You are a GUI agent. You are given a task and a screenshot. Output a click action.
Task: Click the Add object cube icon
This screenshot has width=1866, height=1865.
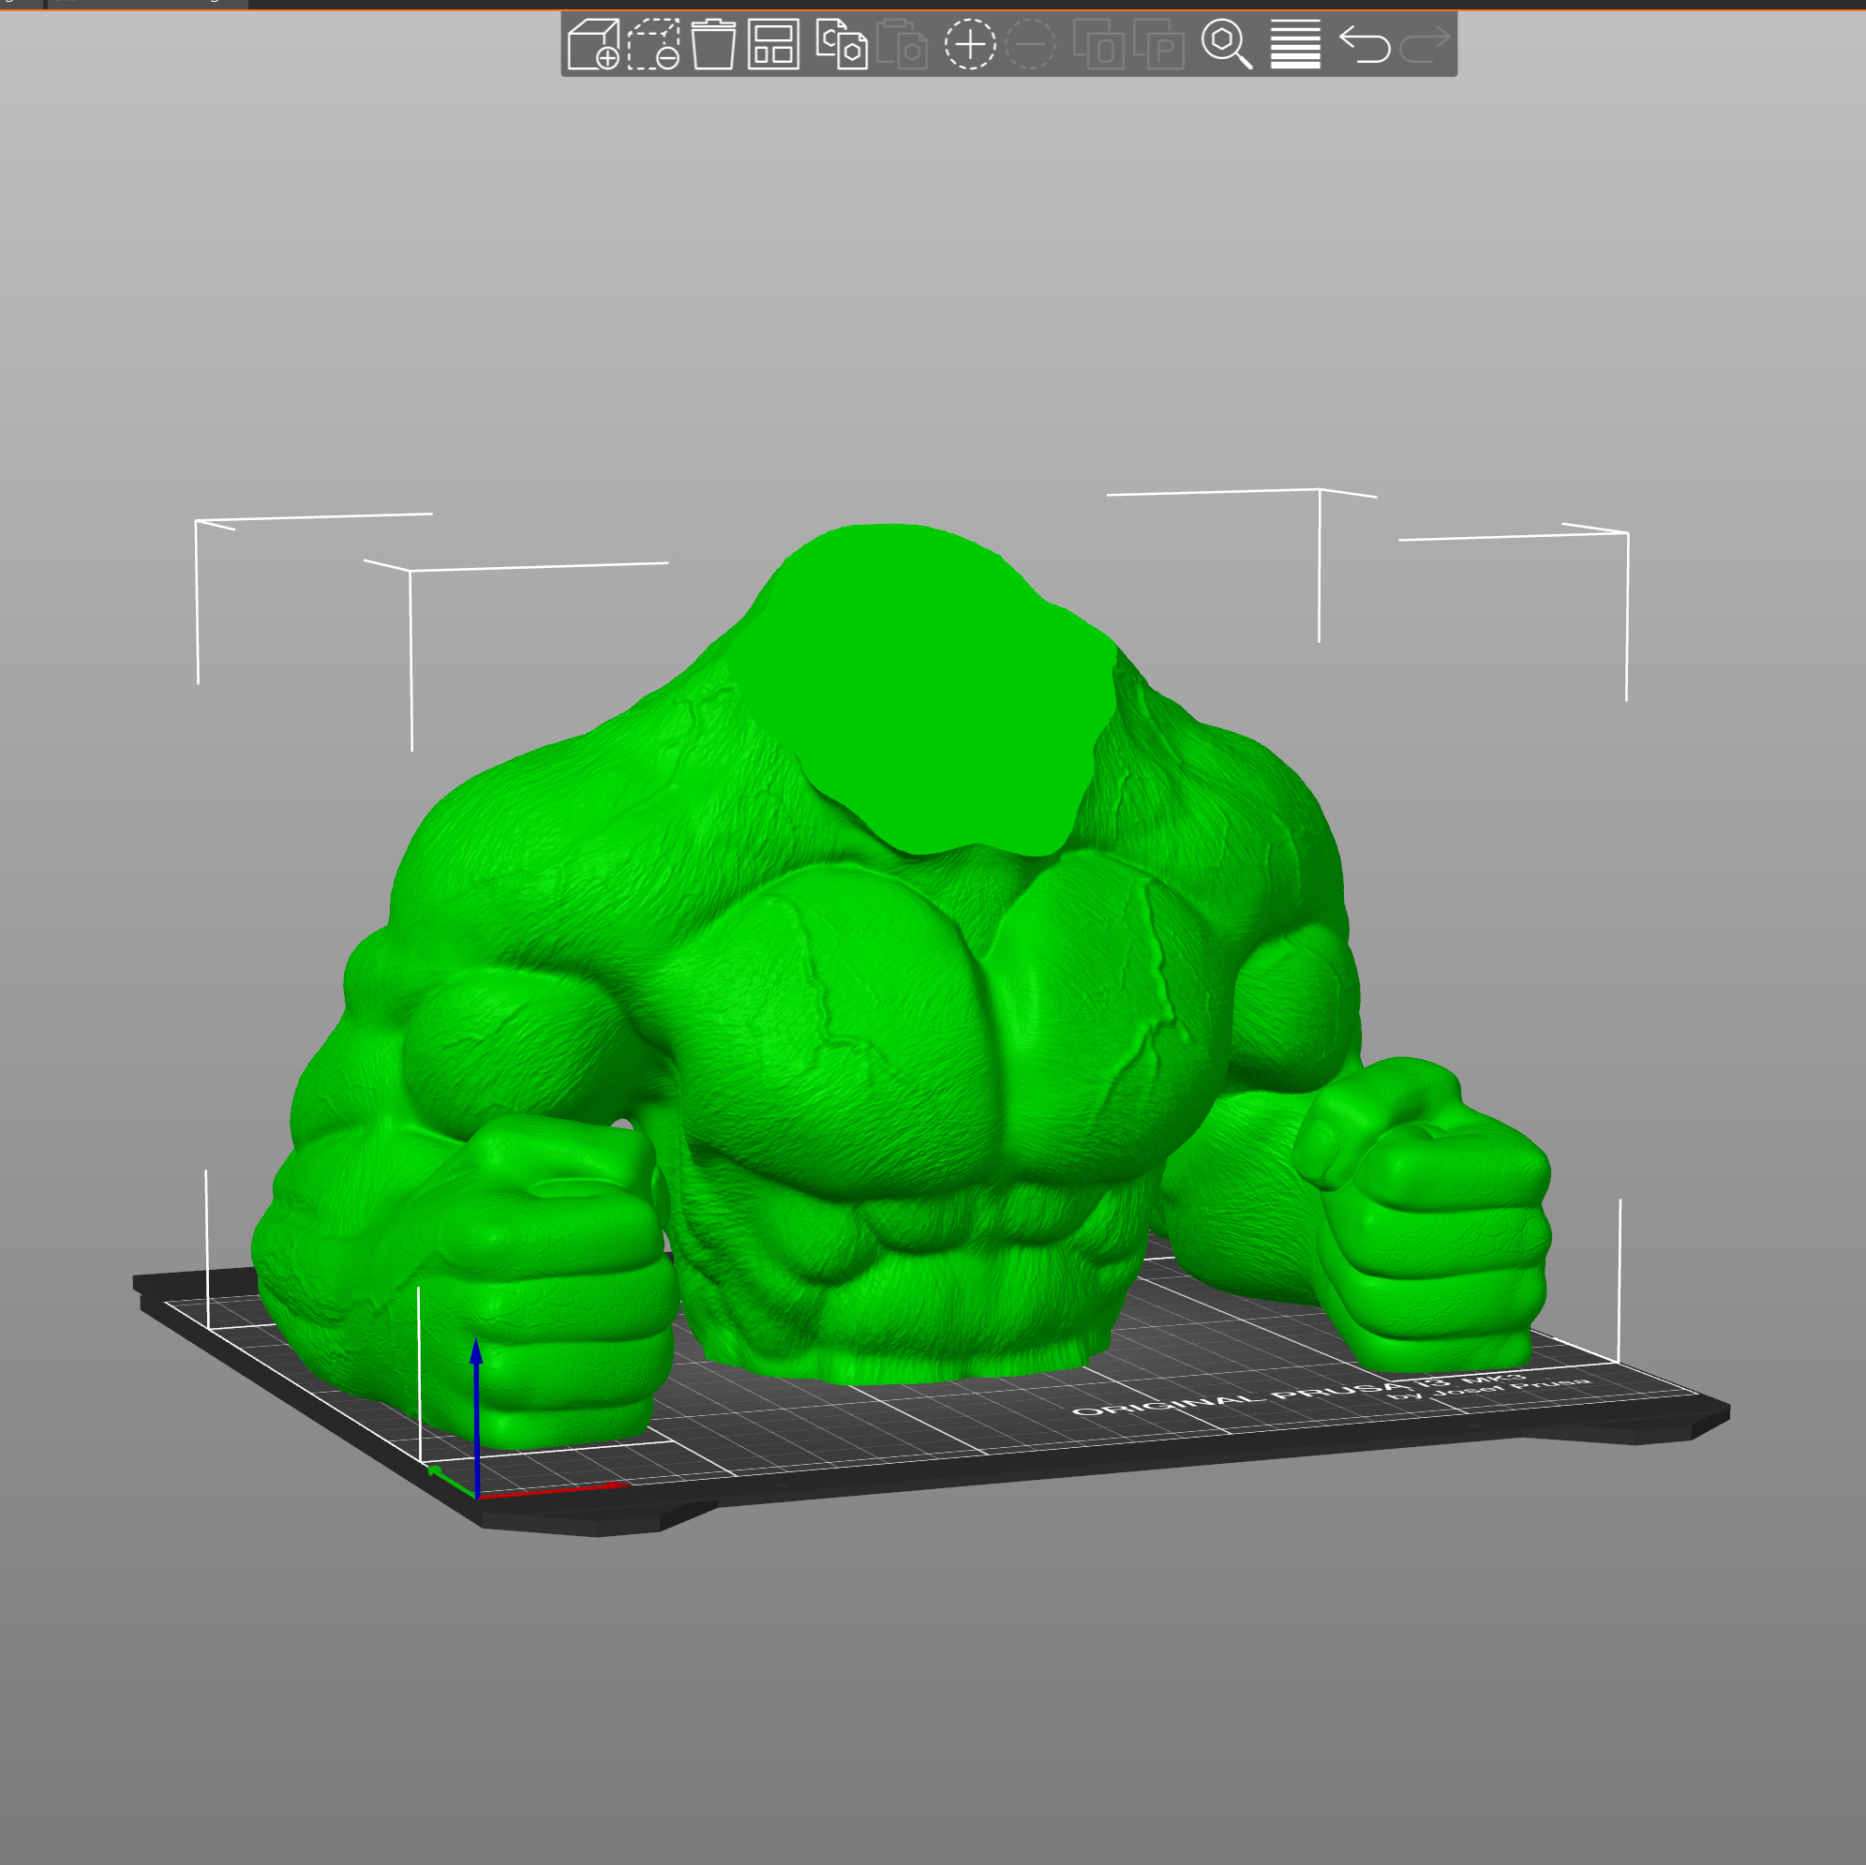tap(592, 44)
